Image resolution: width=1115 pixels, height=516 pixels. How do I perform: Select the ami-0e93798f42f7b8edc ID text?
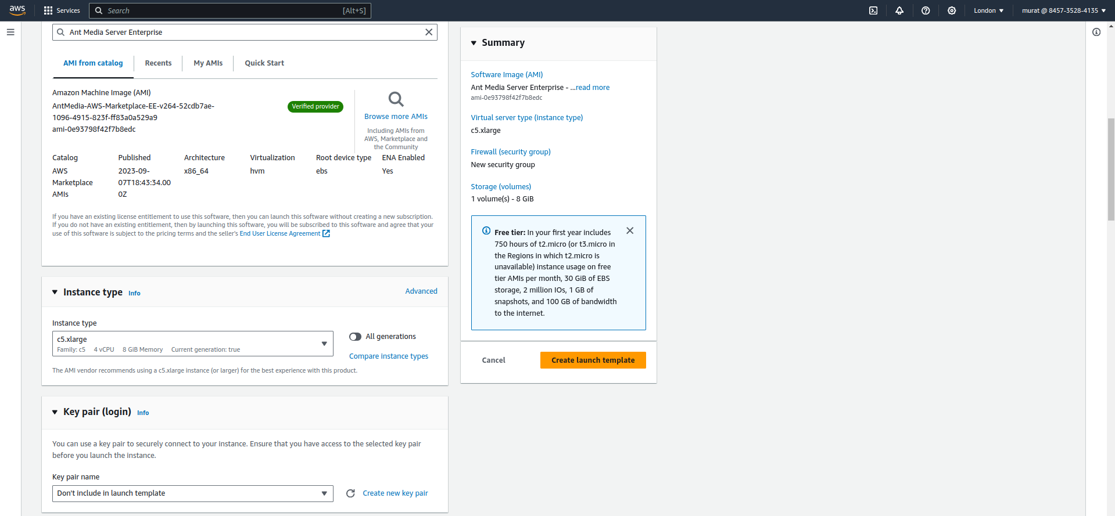pyautogui.click(x=94, y=129)
